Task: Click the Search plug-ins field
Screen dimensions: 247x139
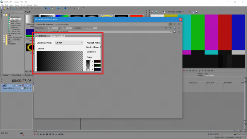Action: (x=13, y=12)
